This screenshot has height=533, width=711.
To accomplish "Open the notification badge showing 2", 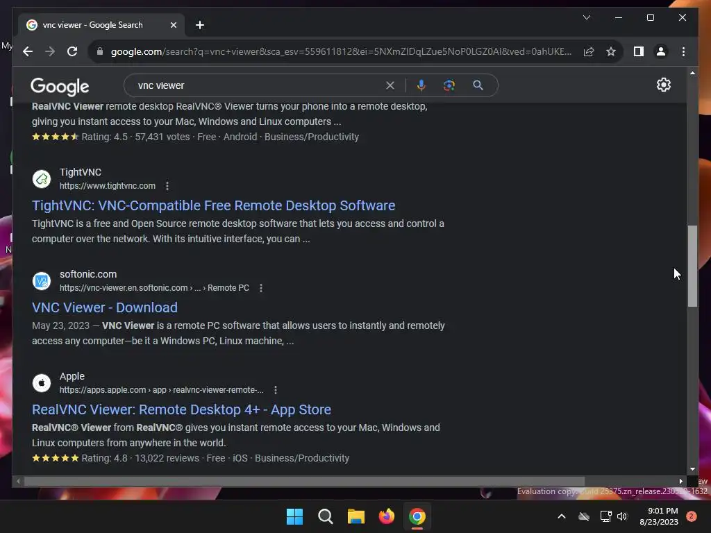I will coord(691,516).
